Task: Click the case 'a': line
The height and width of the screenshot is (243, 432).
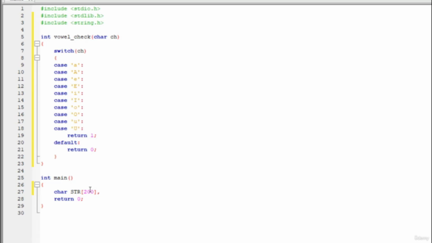Action: click(x=69, y=65)
